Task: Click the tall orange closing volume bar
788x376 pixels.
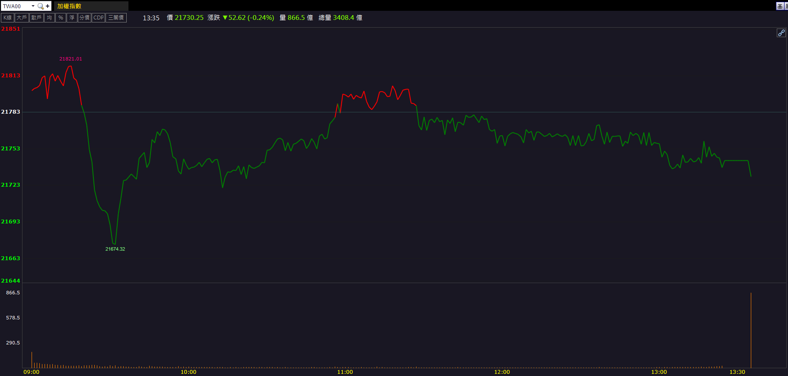Action: [751, 331]
